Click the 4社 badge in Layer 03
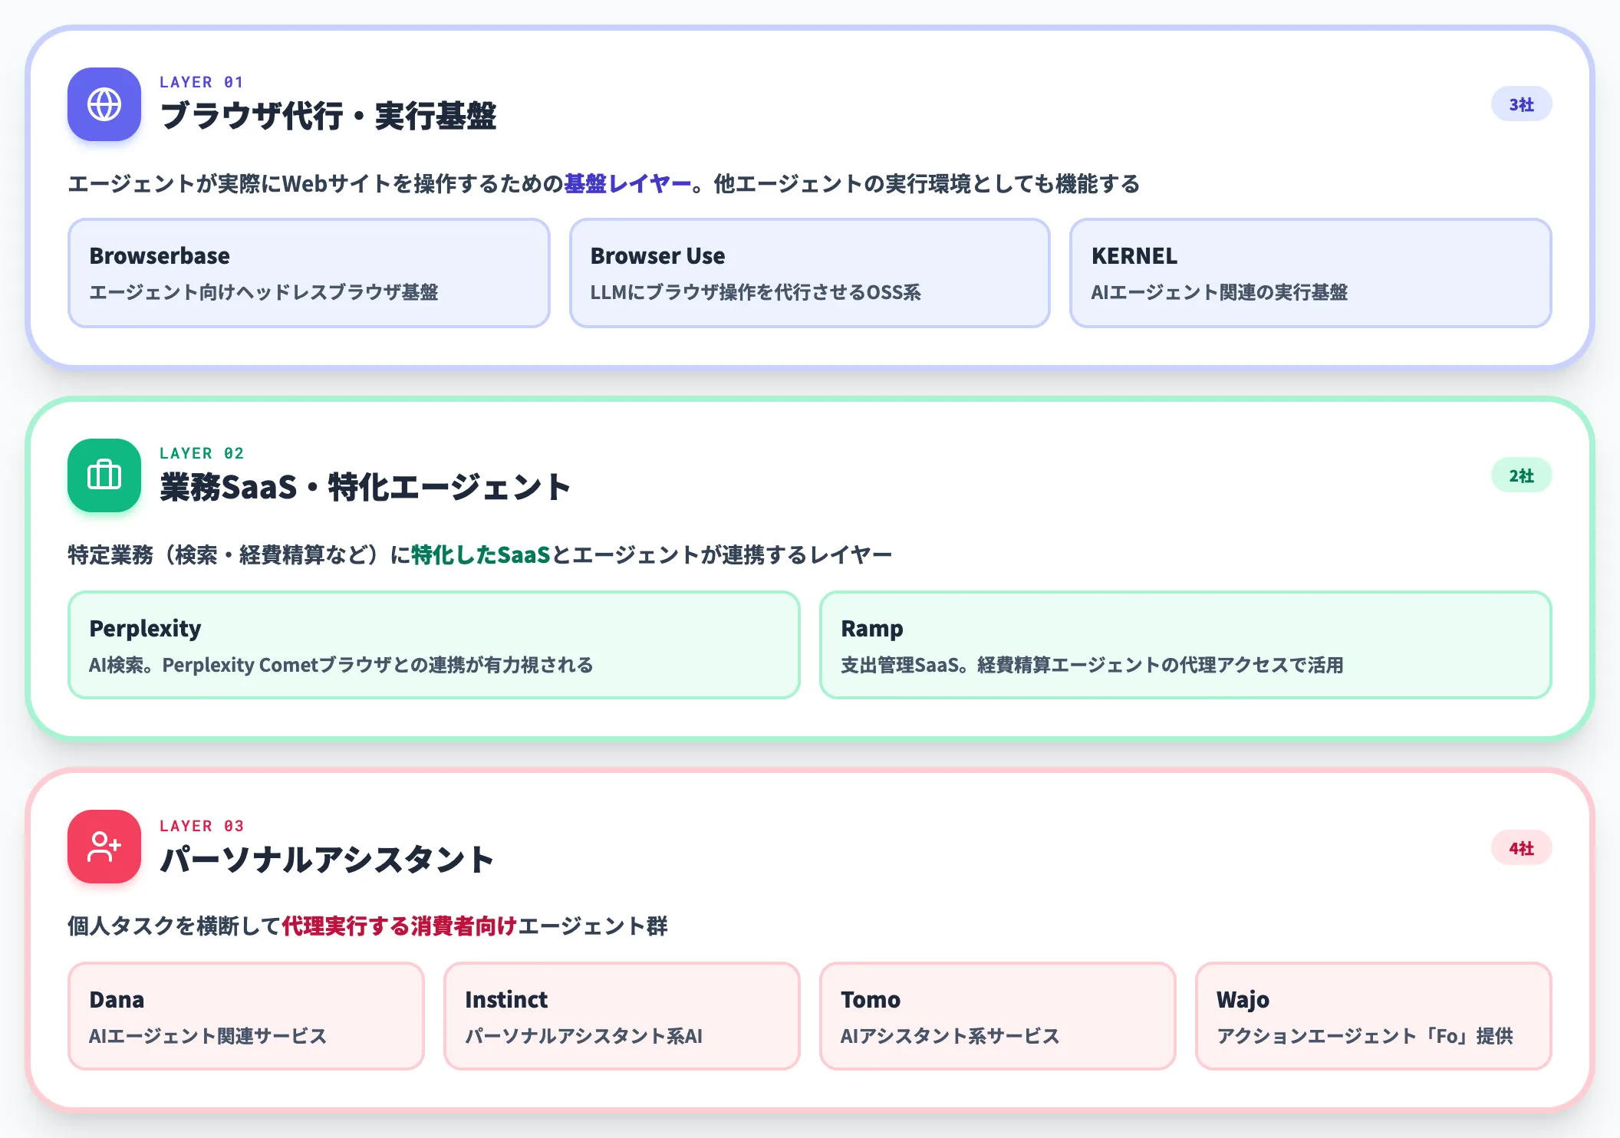Viewport: 1620px width, 1138px height. [1522, 848]
